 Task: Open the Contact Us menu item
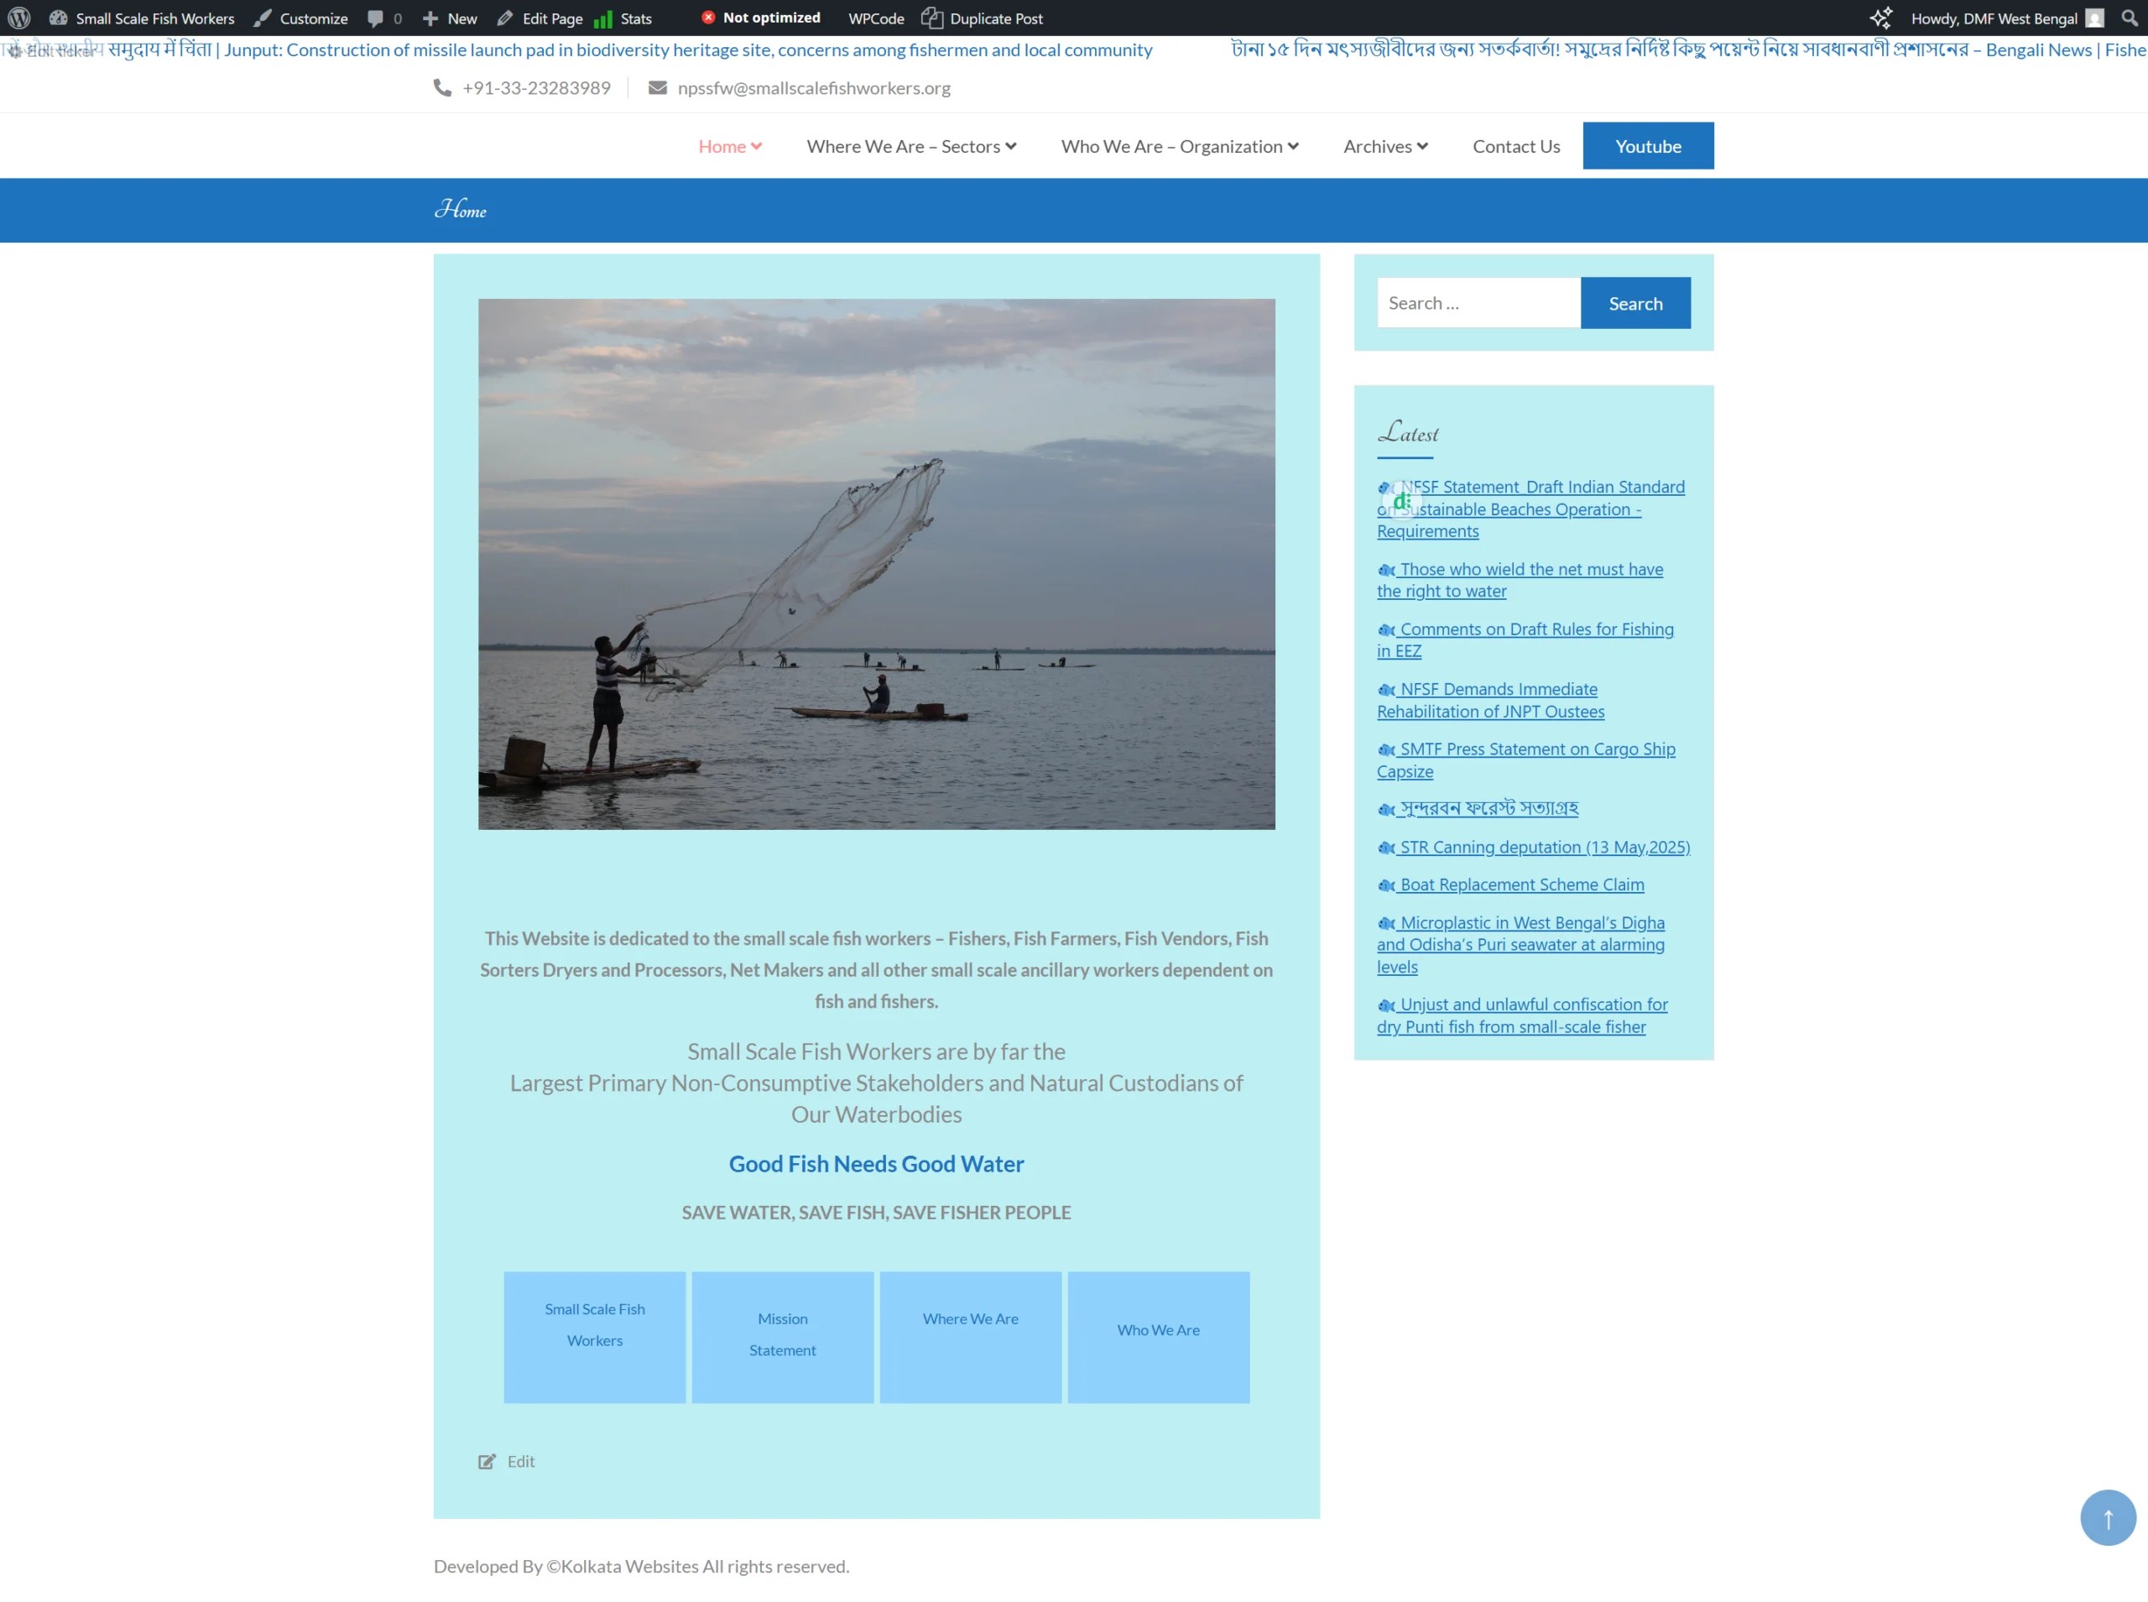coord(1516,145)
